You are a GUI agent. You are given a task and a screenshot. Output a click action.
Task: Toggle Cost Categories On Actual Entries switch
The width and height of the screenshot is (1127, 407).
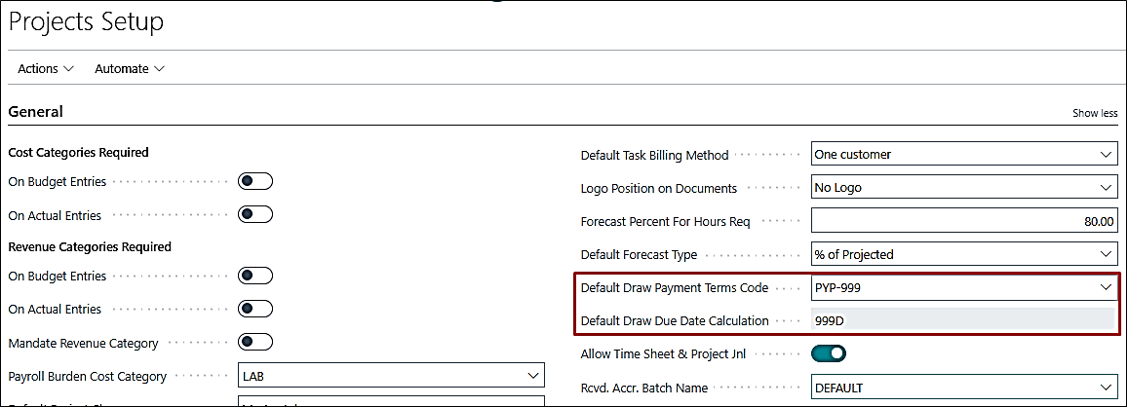tap(255, 214)
